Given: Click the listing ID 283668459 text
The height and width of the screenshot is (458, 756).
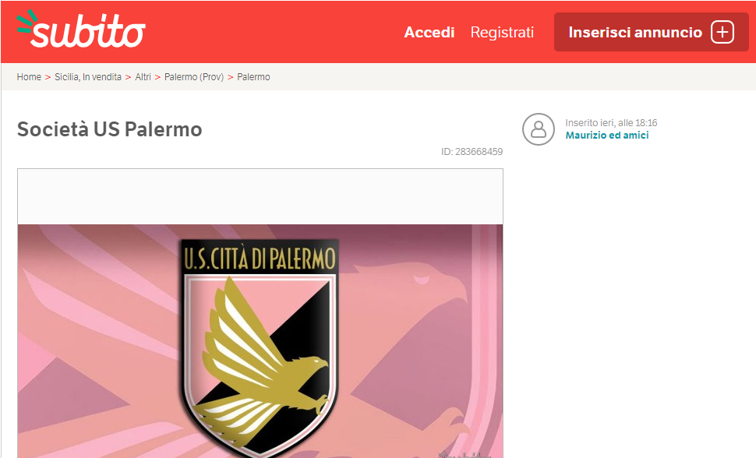Looking at the screenshot, I should [x=472, y=152].
